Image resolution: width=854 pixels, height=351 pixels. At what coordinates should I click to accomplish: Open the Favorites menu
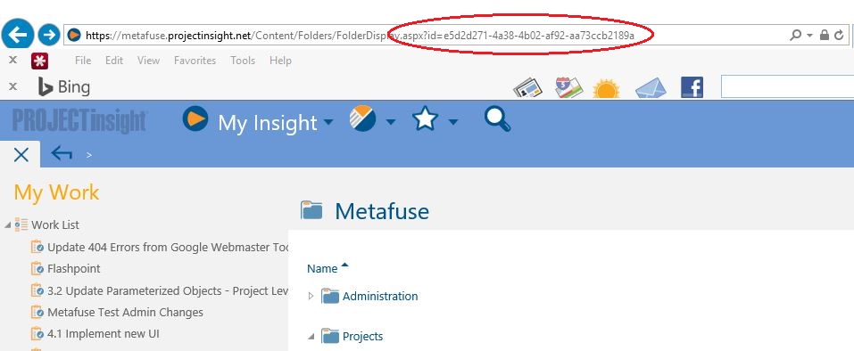click(x=195, y=61)
